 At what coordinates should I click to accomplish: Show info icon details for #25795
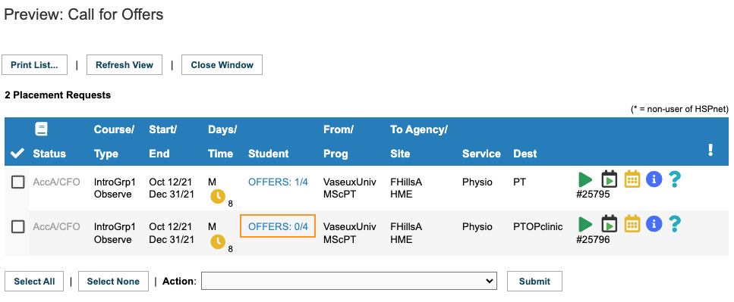point(654,179)
